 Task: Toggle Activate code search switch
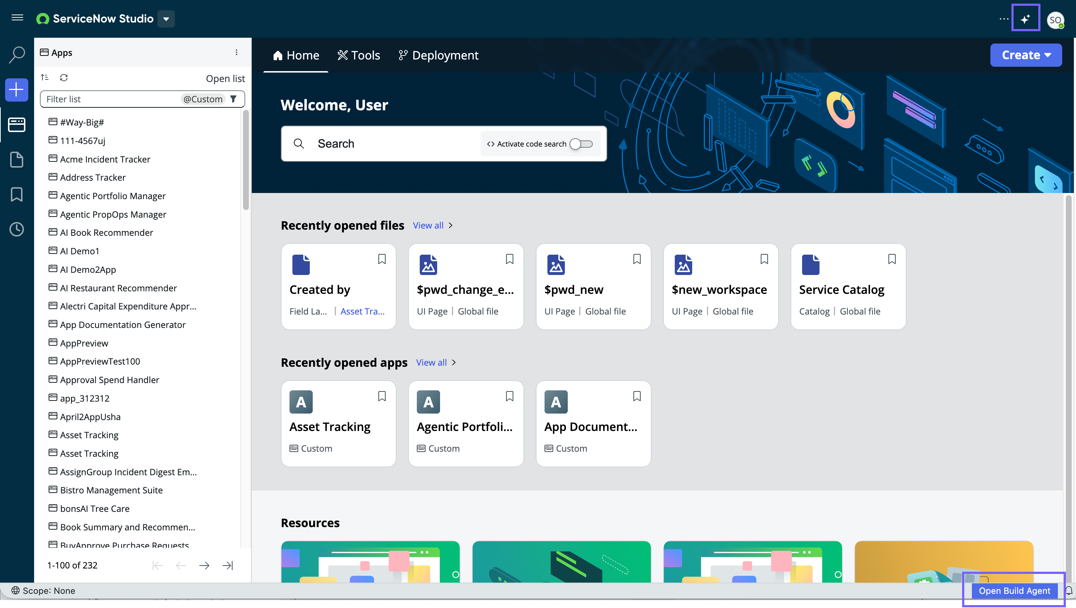(x=581, y=144)
